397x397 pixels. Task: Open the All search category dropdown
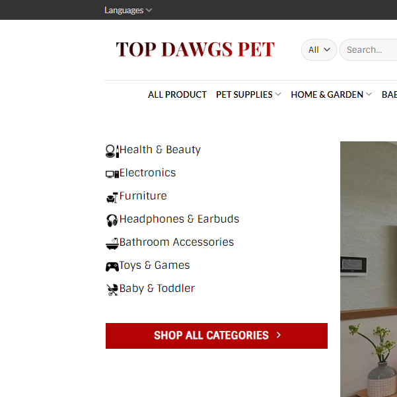tap(319, 50)
